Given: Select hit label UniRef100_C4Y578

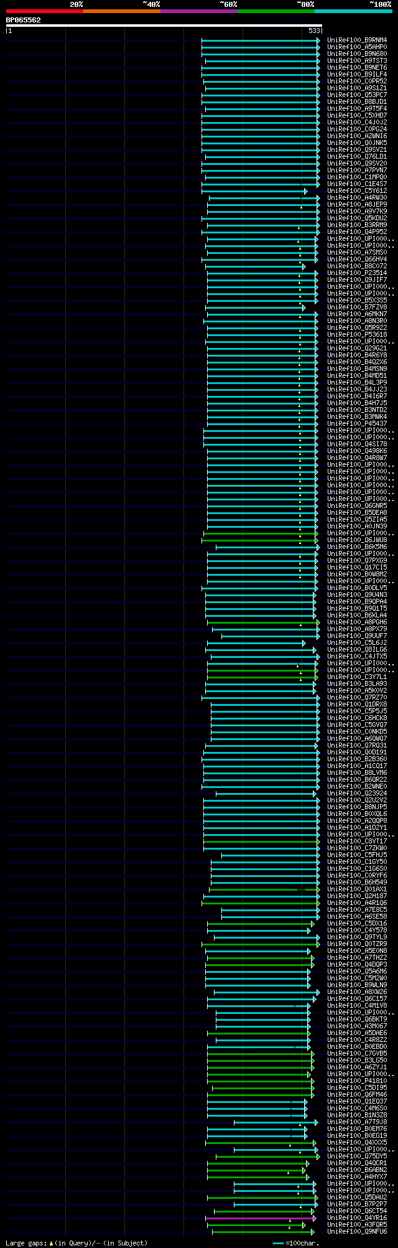Looking at the screenshot, I should [357, 931].
